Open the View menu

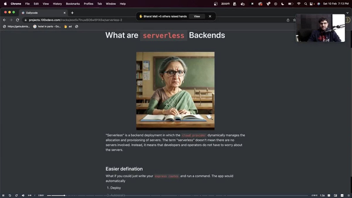[46, 4]
